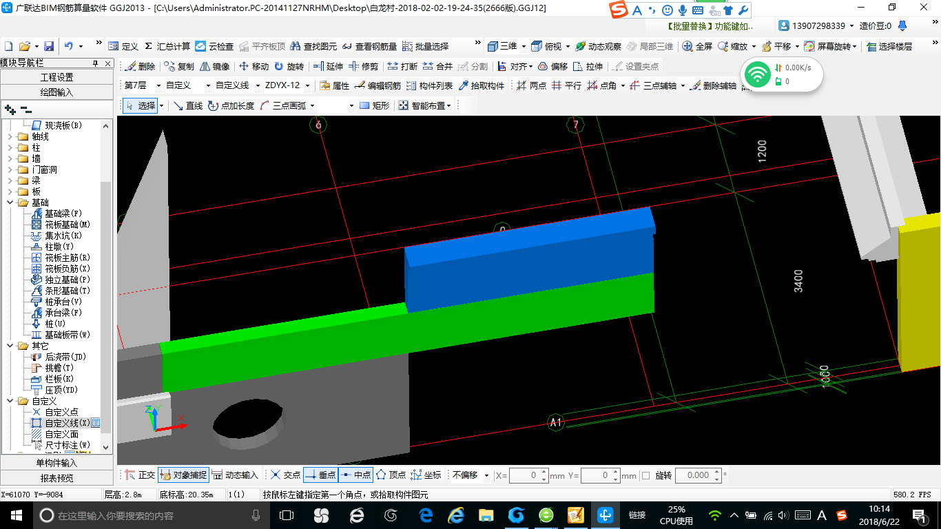Click the rotation angle input field
The height and width of the screenshot is (529, 941).
point(699,475)
